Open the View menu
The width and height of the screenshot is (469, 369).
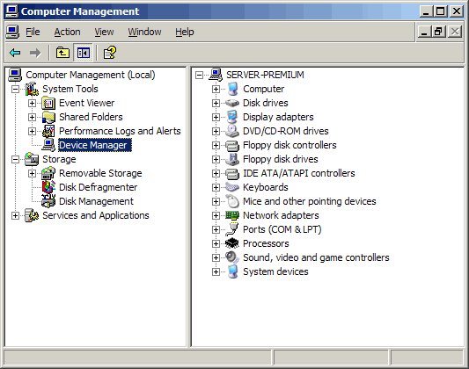[x=104, y=32]
